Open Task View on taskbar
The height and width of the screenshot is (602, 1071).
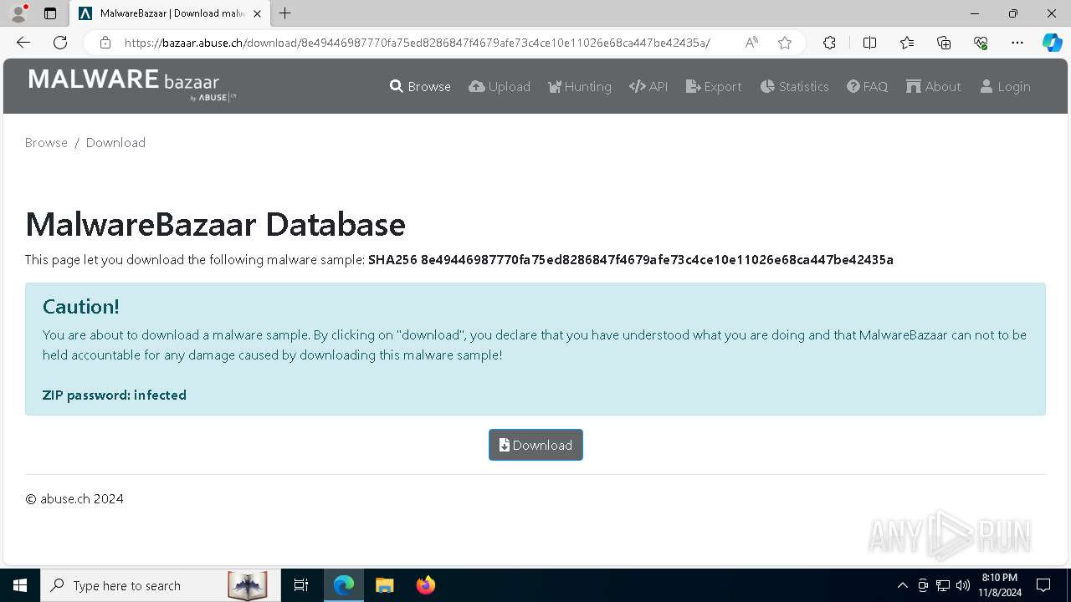pos(301,585)
